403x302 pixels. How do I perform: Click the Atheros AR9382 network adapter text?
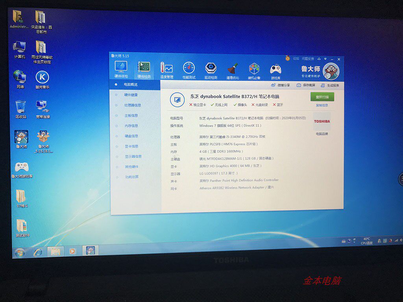pos(237,188)
